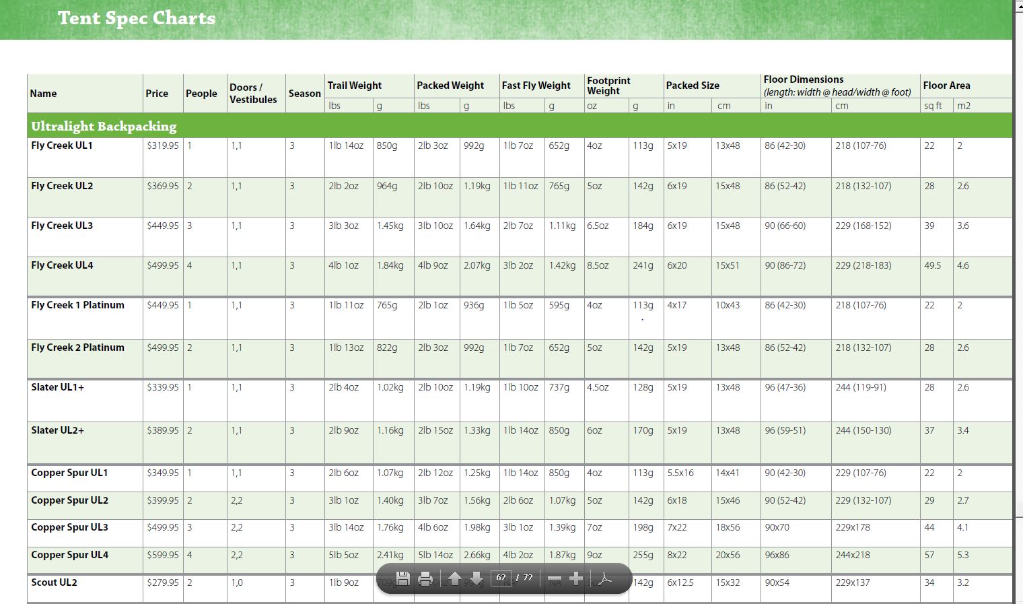Select the Fly Creek UL1 tent name
Screen dimensions: 1023x604
pos(62,145)
